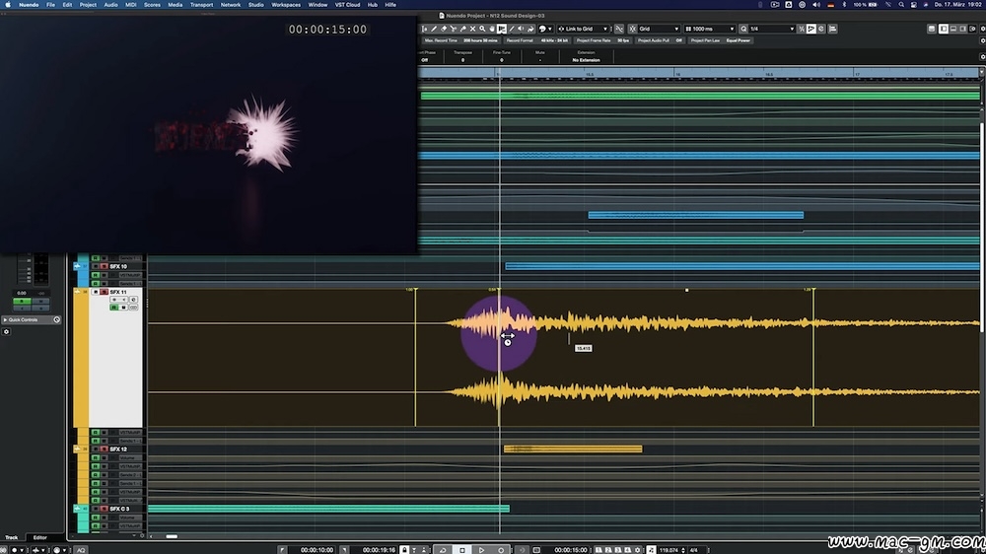Viewport: 986px width, 554px height.
Task: Click the Extension No Extension value
Action: [586, 60]
